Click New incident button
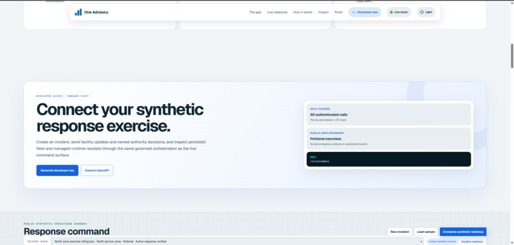 [400, 232]
